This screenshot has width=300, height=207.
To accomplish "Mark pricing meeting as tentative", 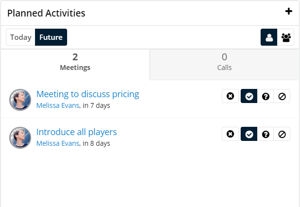I will click(265, 96).
